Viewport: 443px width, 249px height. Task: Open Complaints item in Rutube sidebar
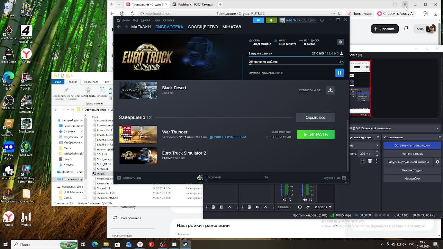[126, 218]
